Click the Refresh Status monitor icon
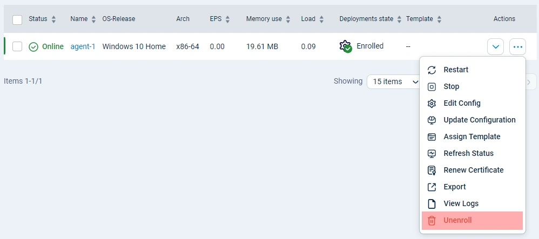Viewport: 539px width, 239px height. tap(432, 154)
